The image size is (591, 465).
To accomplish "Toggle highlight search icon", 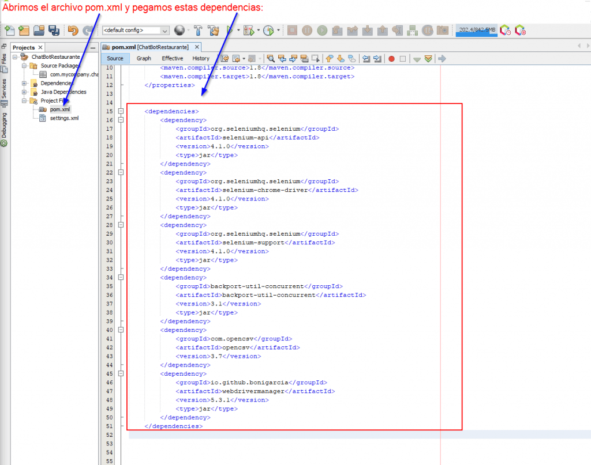I will 305,59.
